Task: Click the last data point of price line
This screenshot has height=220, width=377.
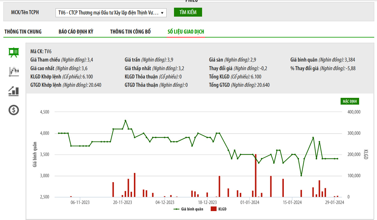Action: point(338,159)
